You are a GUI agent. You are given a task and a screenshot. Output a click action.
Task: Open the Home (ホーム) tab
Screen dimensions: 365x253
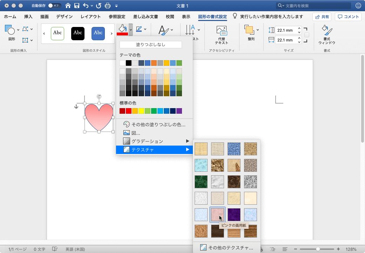pyautogui.click(x=10, y=17)
